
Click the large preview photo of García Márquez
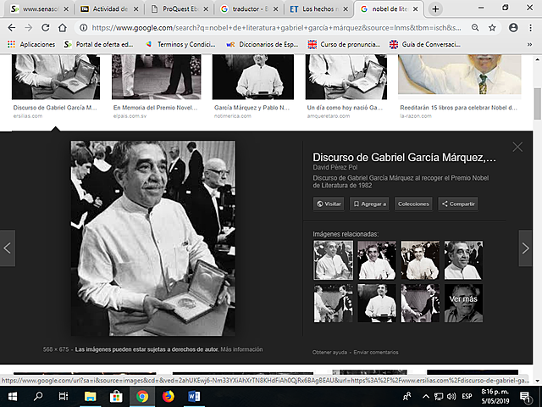click(x=152, y=238)
